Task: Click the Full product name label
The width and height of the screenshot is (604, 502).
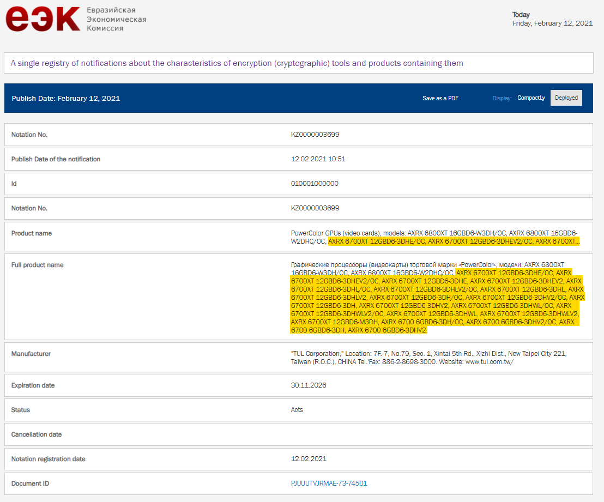Action: click(37, 265)
